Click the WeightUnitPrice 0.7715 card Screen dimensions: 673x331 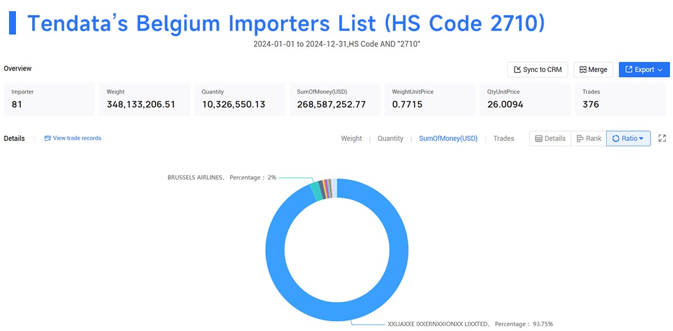pos(430,99)
